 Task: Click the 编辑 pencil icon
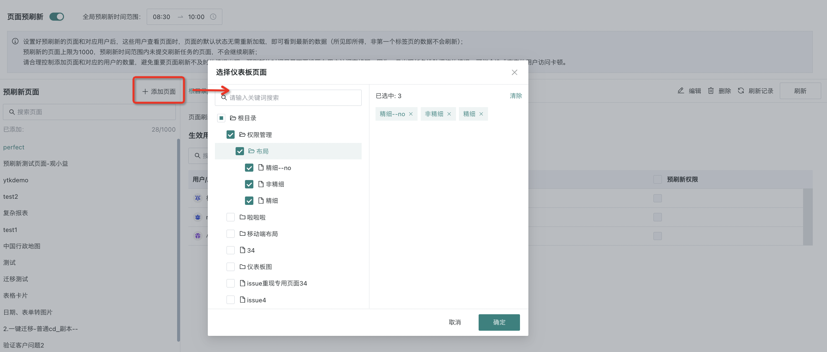pos(681,91)
